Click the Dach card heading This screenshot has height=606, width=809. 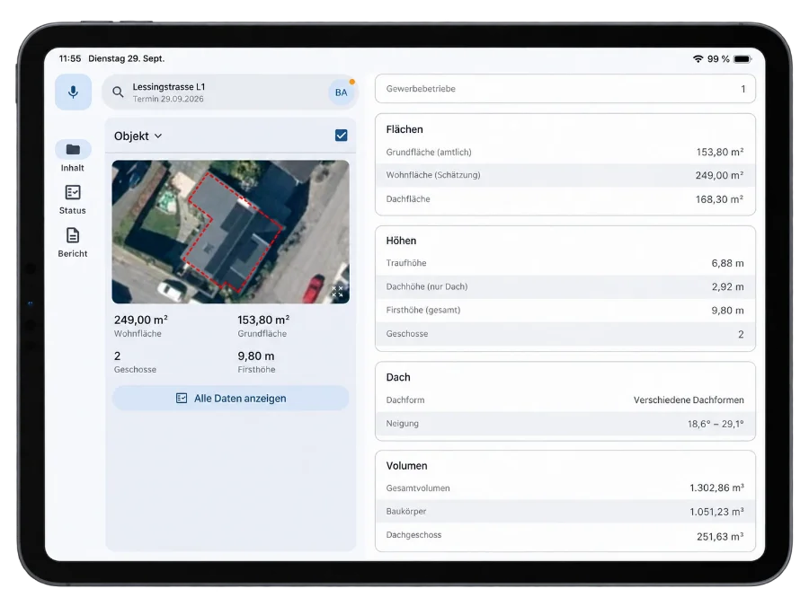tap(398, 377)
